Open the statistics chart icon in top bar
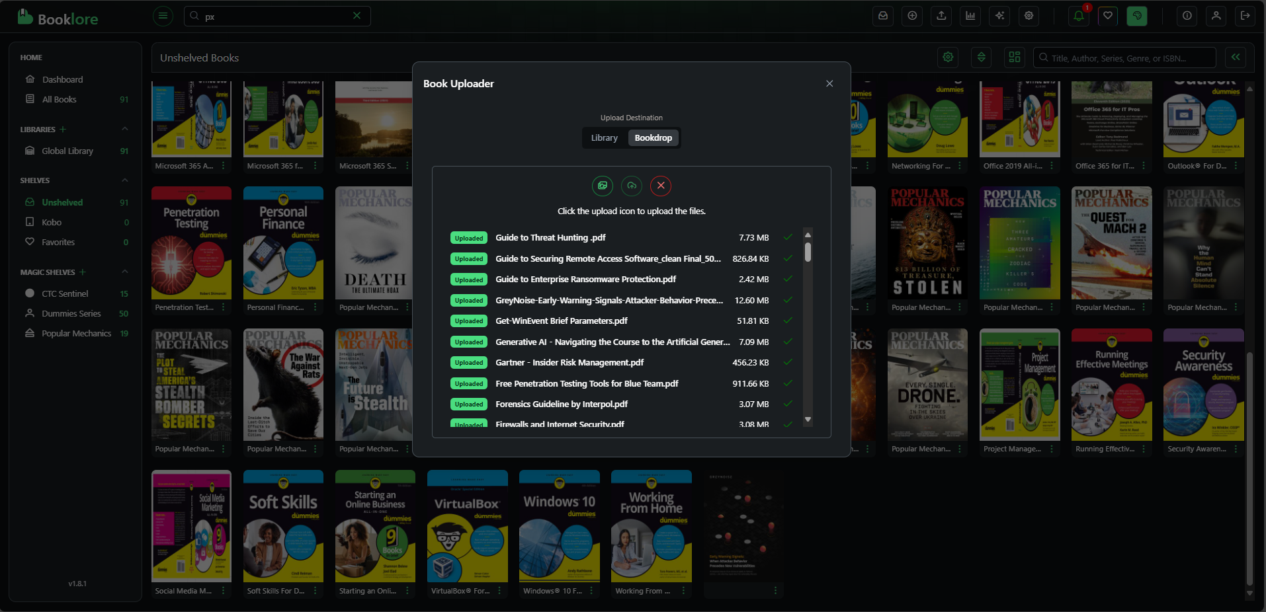Image resolution: width=1266 pixels, height=612 pixels. 970,16
